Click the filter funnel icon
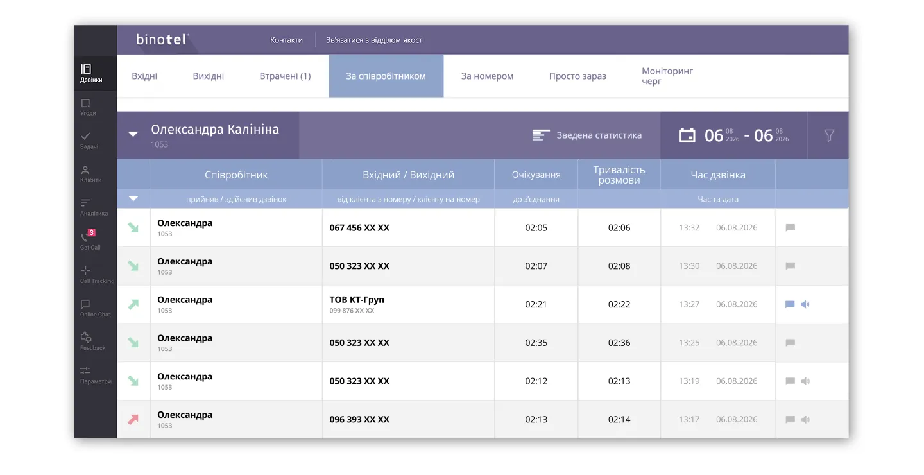This screenshot has height=475, width=924. [829, 135]
